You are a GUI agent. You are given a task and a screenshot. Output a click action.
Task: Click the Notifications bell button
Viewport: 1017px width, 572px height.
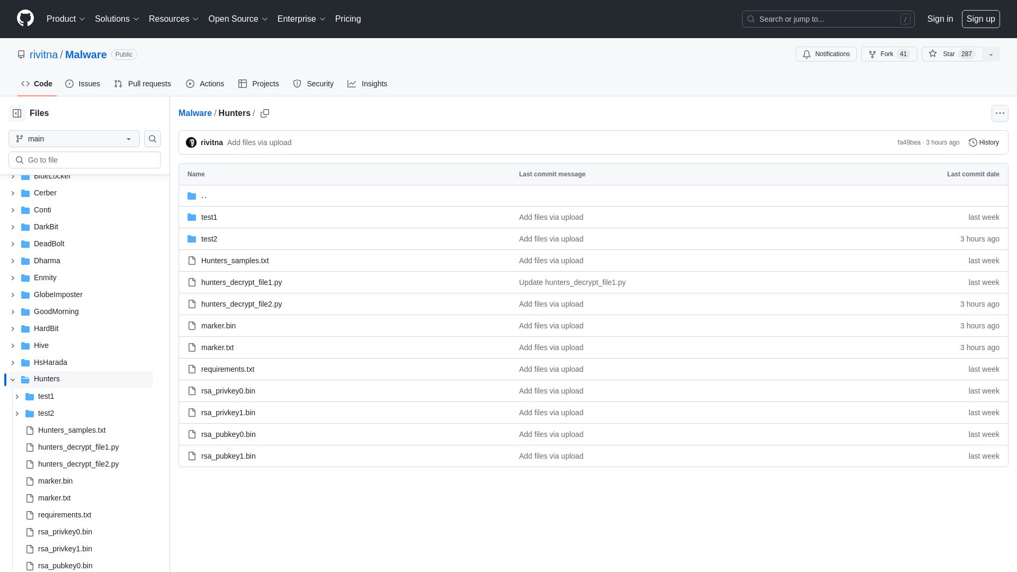(x=826, y=54)
